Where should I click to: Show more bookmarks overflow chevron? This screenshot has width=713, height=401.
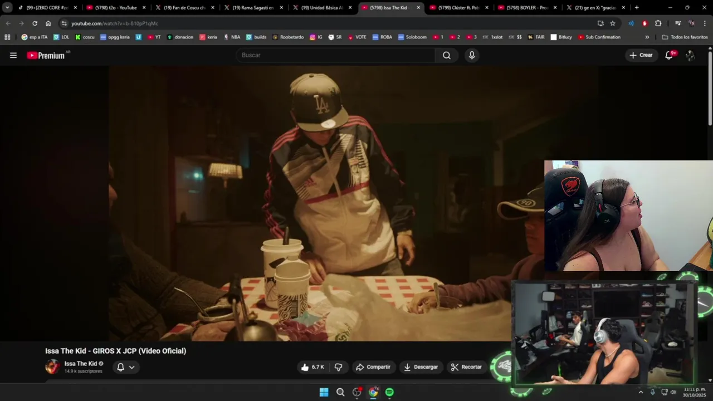647,37
